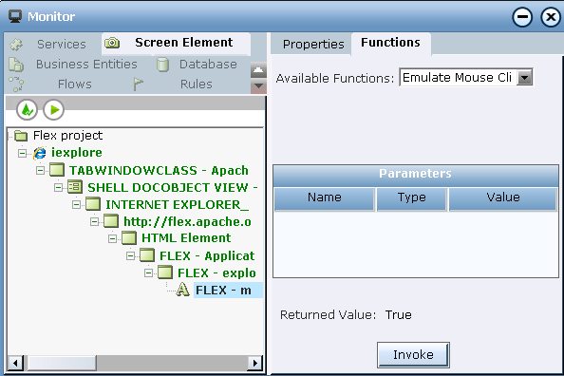Viewport: 564px width, 376px height.
Task: Click the green validate icon in the toolbar
Action: [27, 110]
